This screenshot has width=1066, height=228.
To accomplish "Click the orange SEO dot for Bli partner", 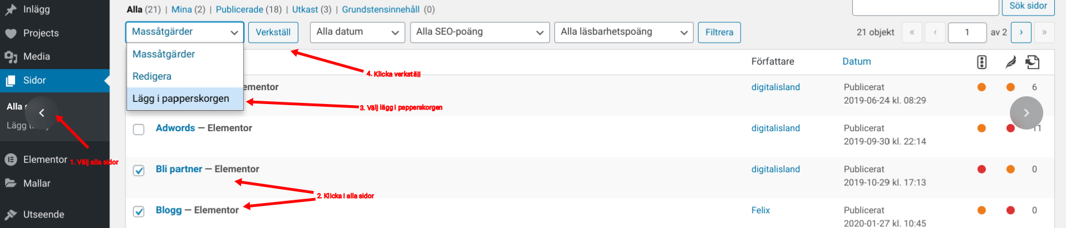I will 1010,169.
